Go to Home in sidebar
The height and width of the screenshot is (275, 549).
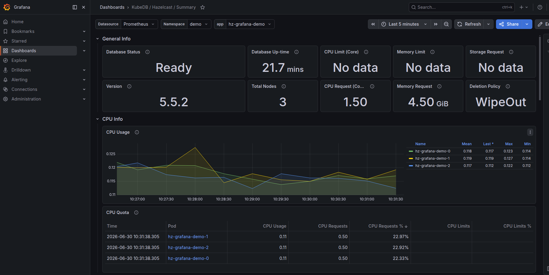pos(17,22)
